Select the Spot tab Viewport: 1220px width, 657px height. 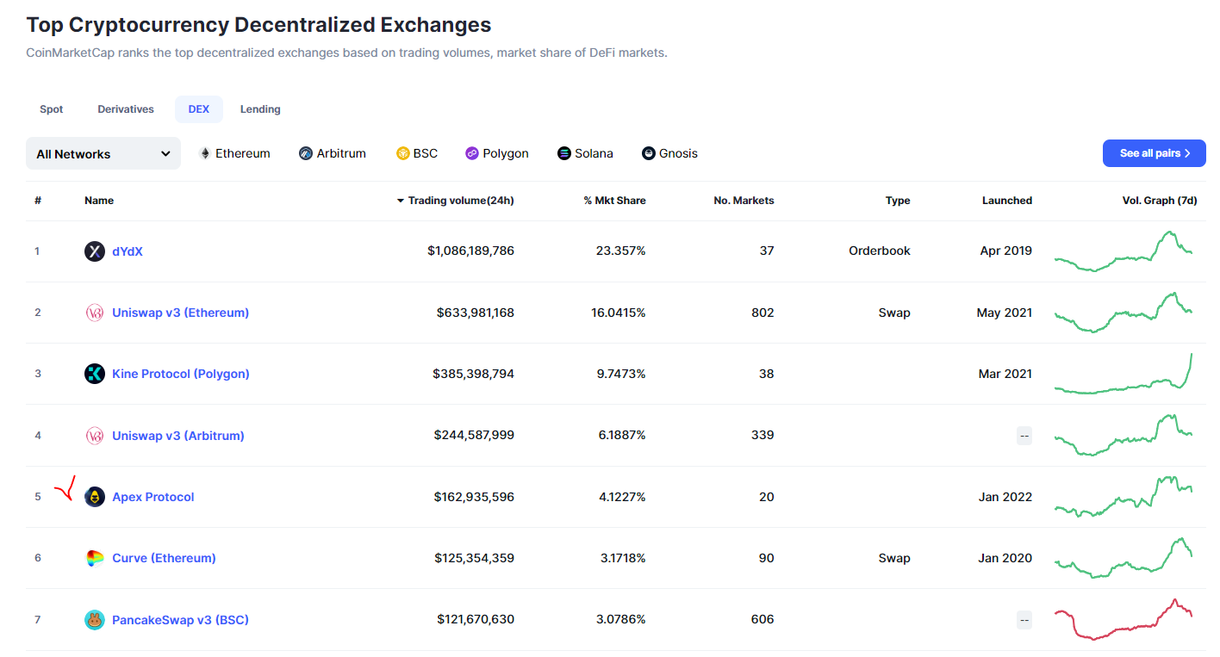click(x=52, y=109)
